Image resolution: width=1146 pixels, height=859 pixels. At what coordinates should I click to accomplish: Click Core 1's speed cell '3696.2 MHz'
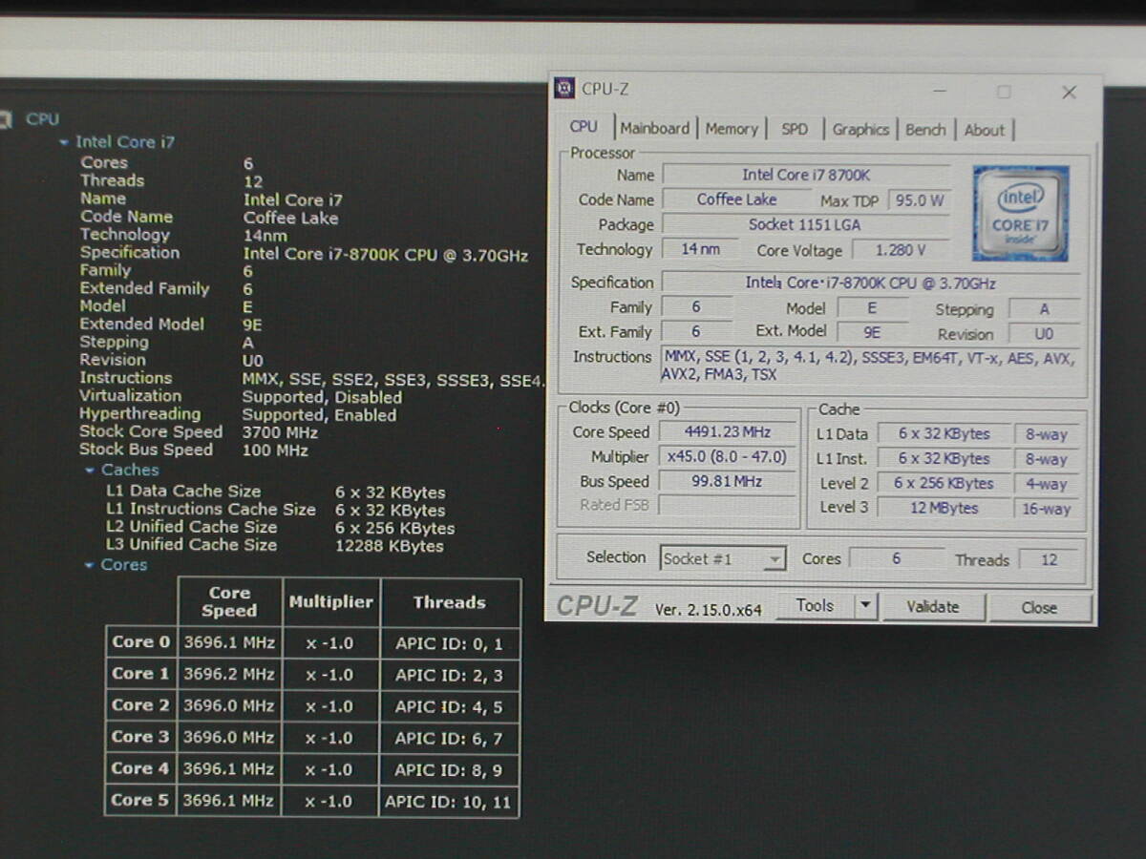pyautogui.click(x=229, y=674)
